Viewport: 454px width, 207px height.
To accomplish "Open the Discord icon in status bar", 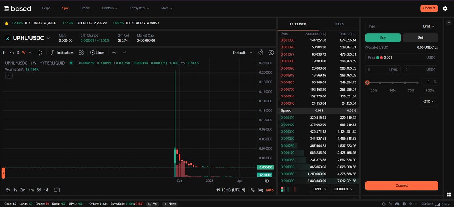I will coord(397,204).
